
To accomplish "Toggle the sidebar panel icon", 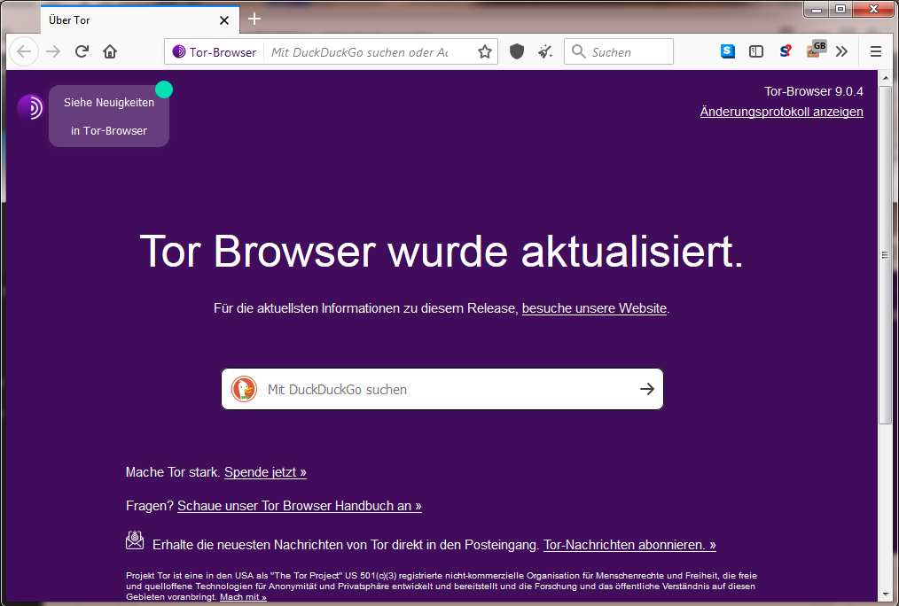I will [x=756, y=51].
